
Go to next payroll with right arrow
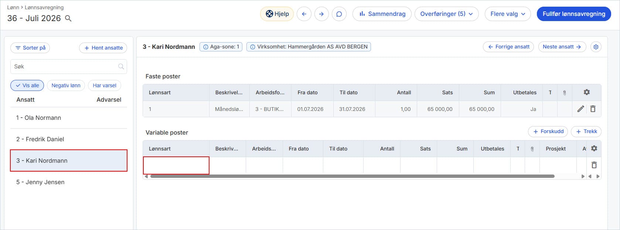click(321, 14)
